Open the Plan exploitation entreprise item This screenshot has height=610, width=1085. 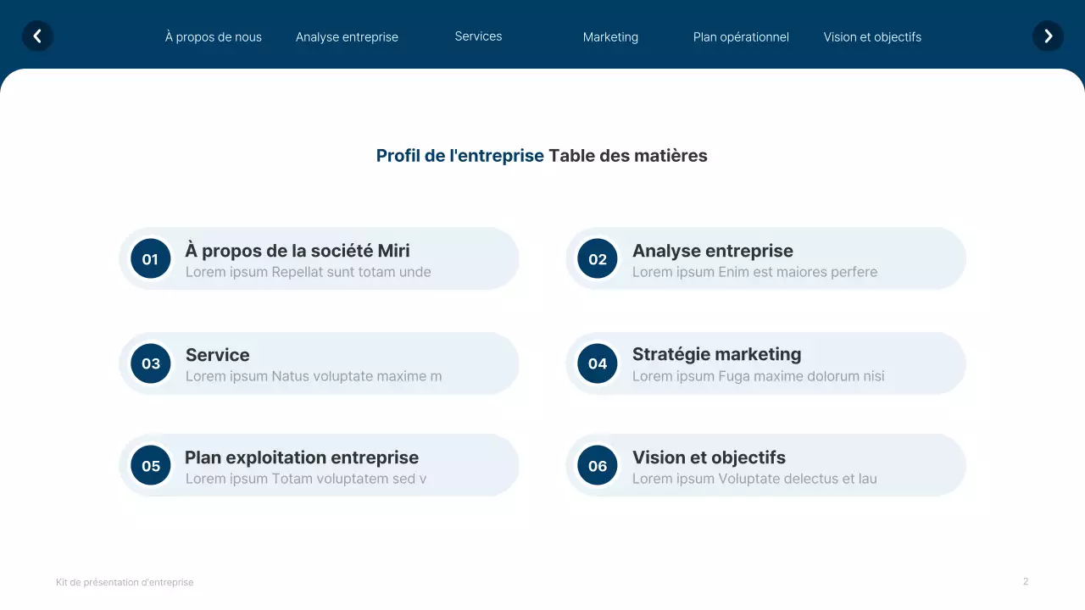(302, 457)
